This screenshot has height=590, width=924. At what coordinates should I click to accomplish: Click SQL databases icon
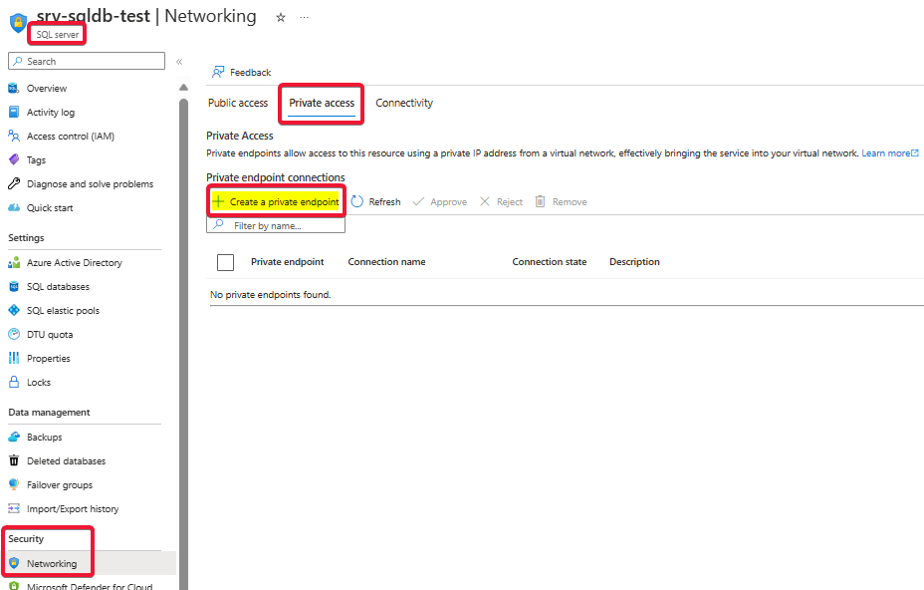coord(14,287)
